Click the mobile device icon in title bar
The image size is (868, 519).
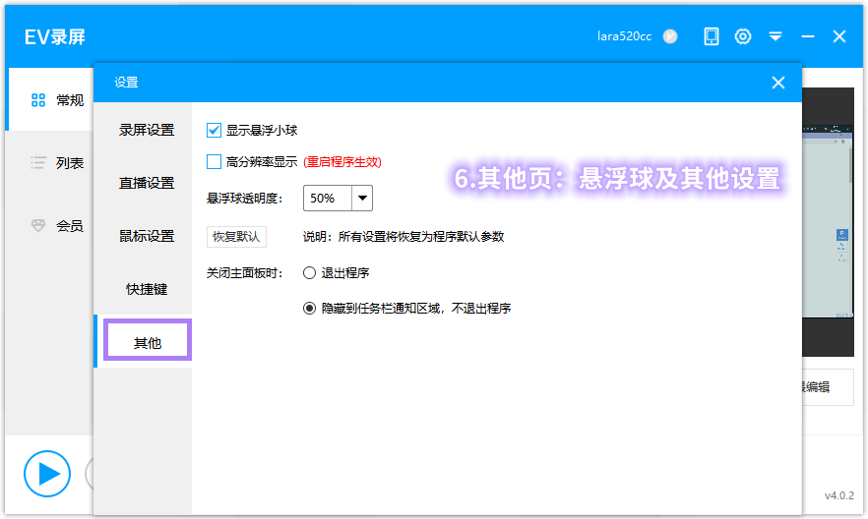(x=711, y=36)
